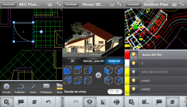This screenshot has height=107, width=187.
Task: Select the -corte1 layer name
Action: pyautogui.click(x=145, y=81)
